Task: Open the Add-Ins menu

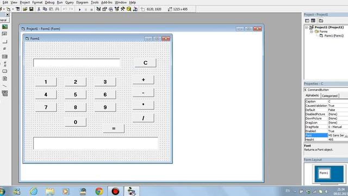Action: pos(107,2)
